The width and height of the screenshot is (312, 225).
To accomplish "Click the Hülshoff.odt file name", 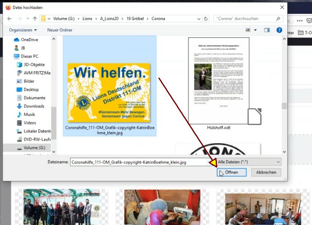I will point(218,127).
